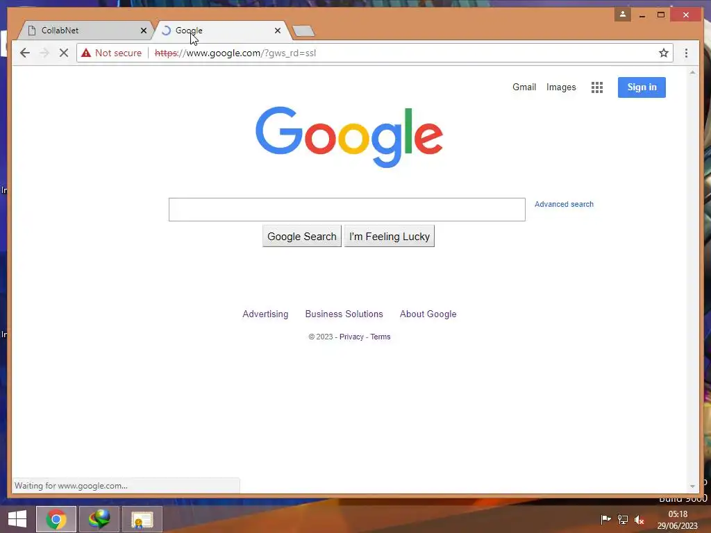The width and height of the screenshot is (711, 533).
Task: Open Business Solutions link
Action: 344,314
